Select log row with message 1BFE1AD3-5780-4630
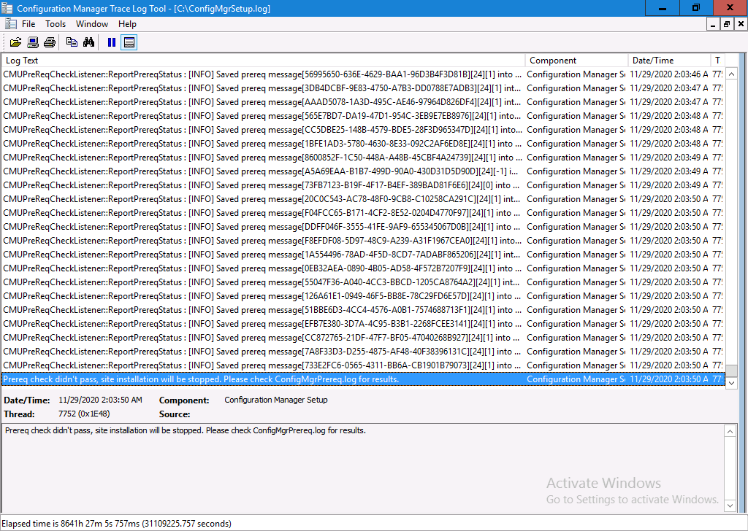Screen dimensions: 748x531 [363, 144]
